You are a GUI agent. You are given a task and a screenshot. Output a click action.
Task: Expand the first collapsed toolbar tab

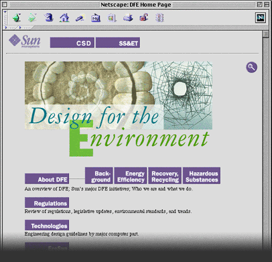click(11, 27)
